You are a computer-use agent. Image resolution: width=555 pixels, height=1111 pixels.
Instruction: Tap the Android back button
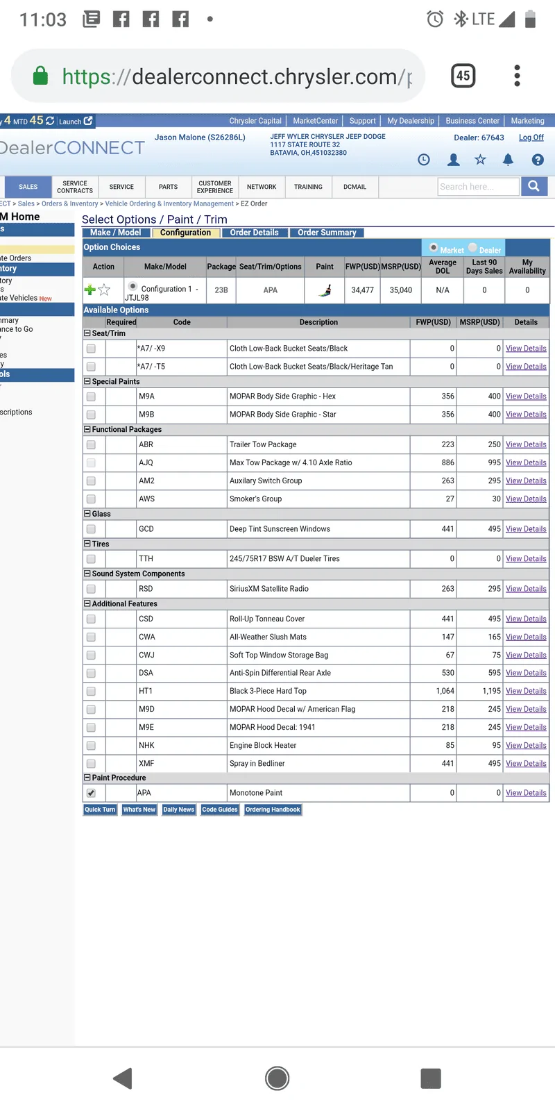(x=123, y=1078)
